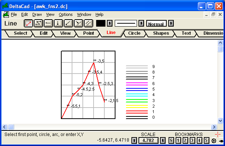Screen dimensions: 225x146
Task: Click the scale increase up arrow
Action: point(134,140)
